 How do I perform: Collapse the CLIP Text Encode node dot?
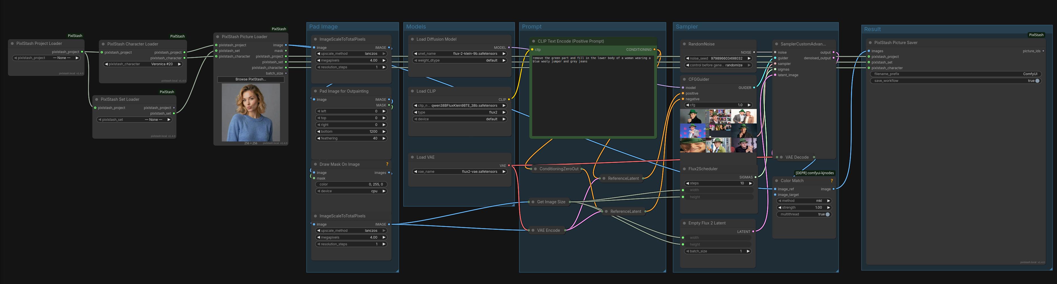coord(533,41)
